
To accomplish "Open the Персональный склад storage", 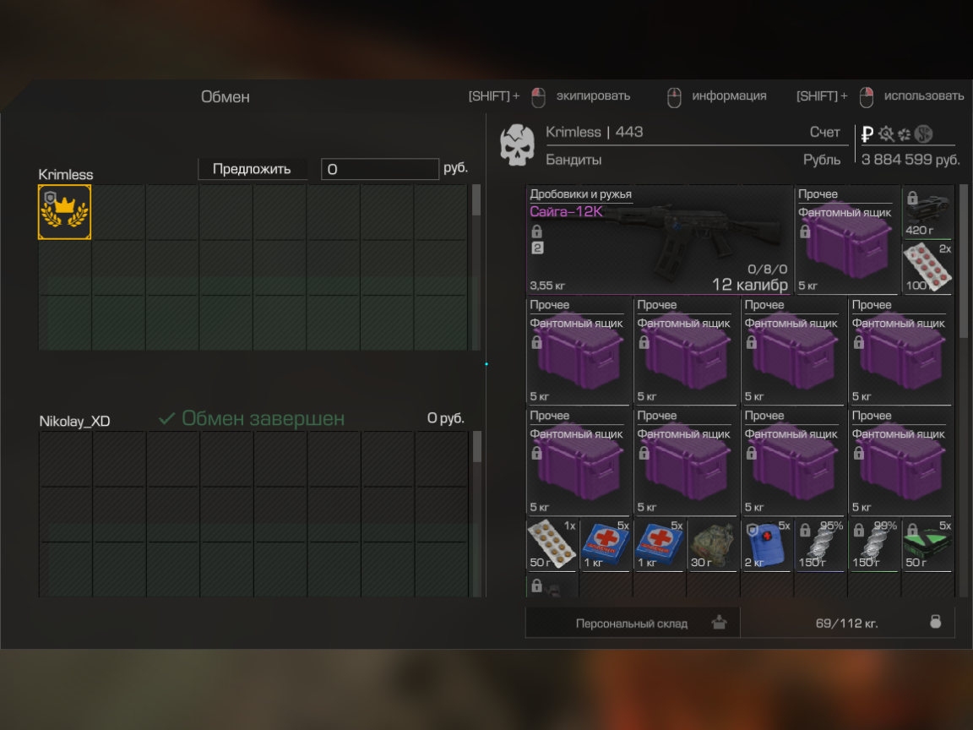I will (633, 623).
